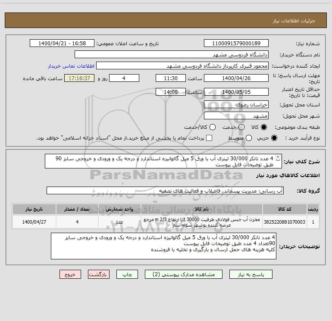Click the تاریخ نیاز column header
Image resolution: width=332 pixels, height=321 pixels.
pos(34,209)
